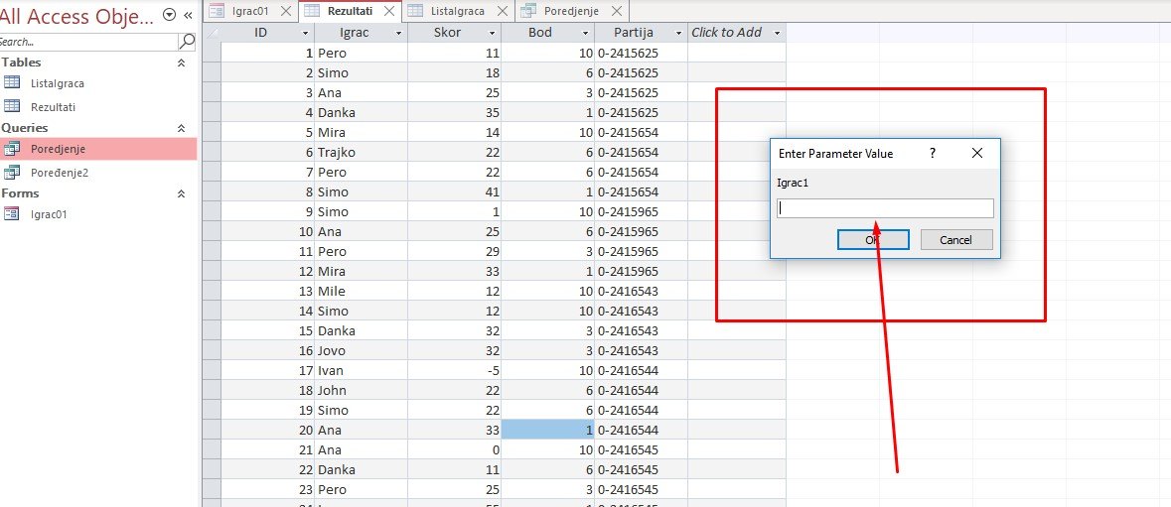This screenshot has height=507, width=1171.
Task: Cancel the Enter Parameter Value dialog
Action: pyautogui.click(x=955, y=239)
